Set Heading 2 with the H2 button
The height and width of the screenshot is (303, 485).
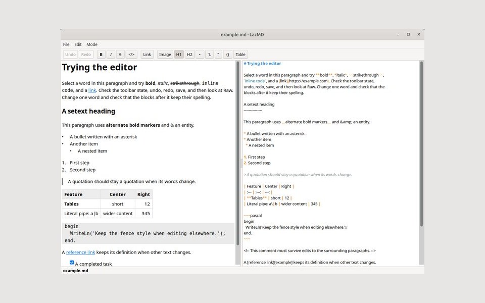pos(189,55)
